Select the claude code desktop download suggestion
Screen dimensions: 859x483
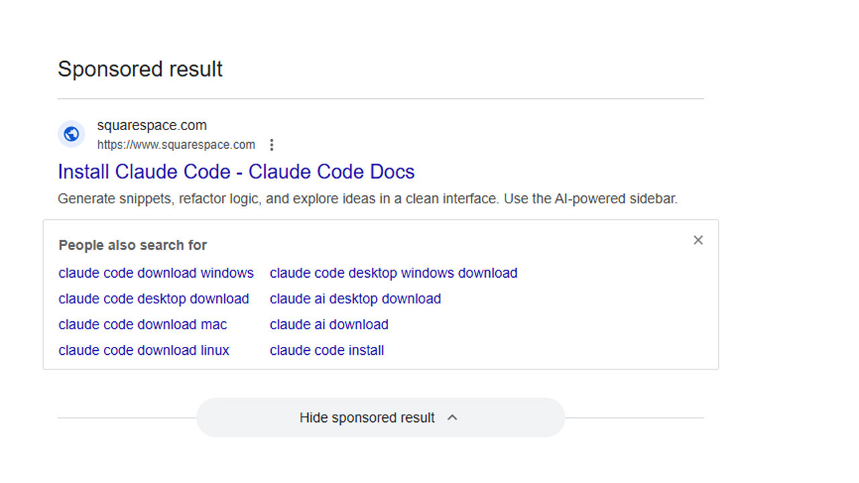154,299
